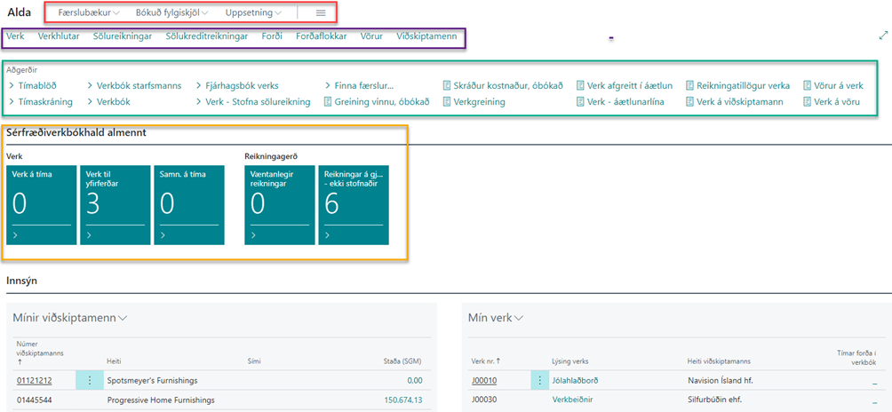Image resolution: width=892 pixels, height=412 pixels.
Task: Click the expand page icon at top right
Action: pyautogui.click(x=882, y=36)
